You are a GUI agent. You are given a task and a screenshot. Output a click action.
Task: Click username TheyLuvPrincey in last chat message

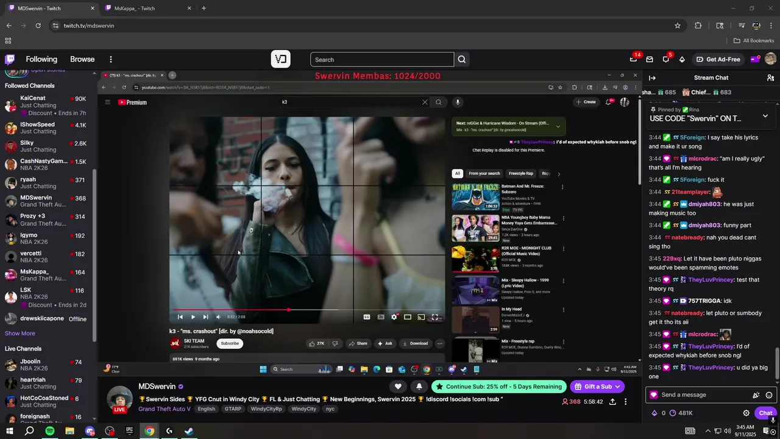coord(711,368)
